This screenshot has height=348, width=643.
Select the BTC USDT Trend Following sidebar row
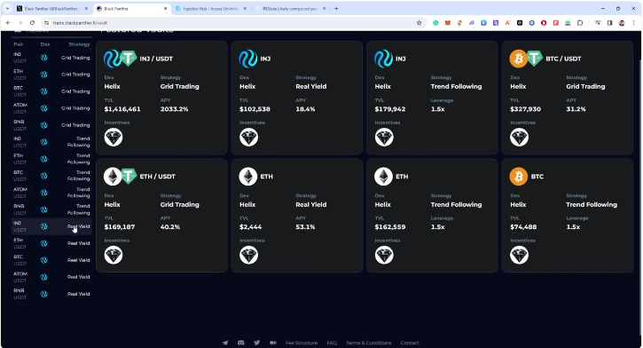click(x=51, y=176)
